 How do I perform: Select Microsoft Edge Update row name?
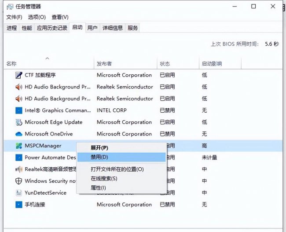(54, 122)
